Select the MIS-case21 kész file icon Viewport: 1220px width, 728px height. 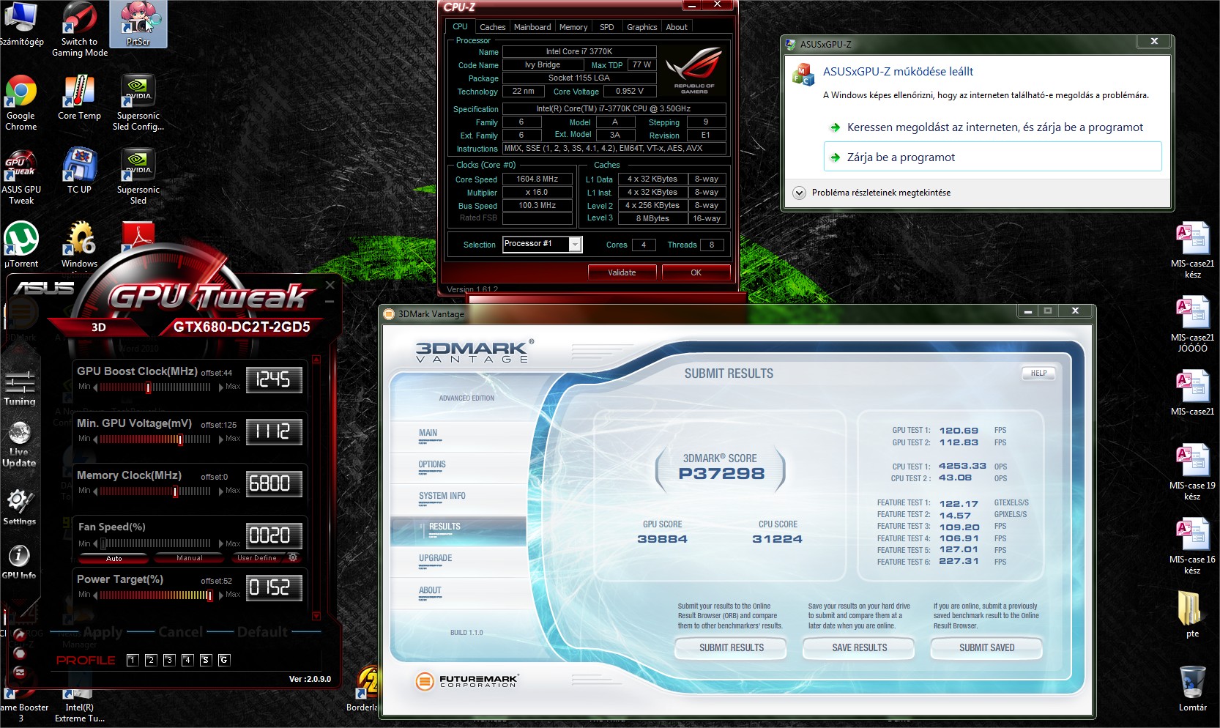[x=1192, y=251]
